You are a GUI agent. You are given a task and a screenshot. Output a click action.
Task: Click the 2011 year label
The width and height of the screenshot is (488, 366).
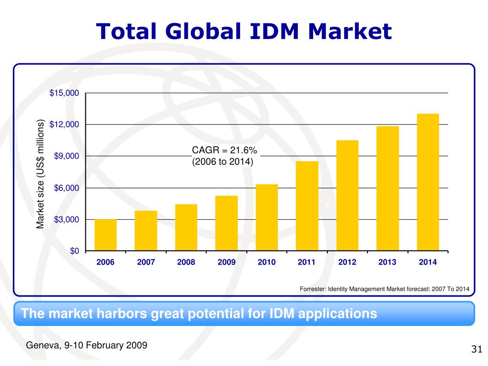point(306,262)
